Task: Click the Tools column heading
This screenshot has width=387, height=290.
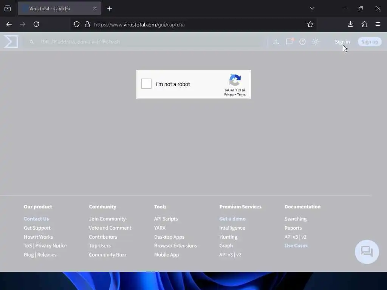Action: tap(160, 207)
